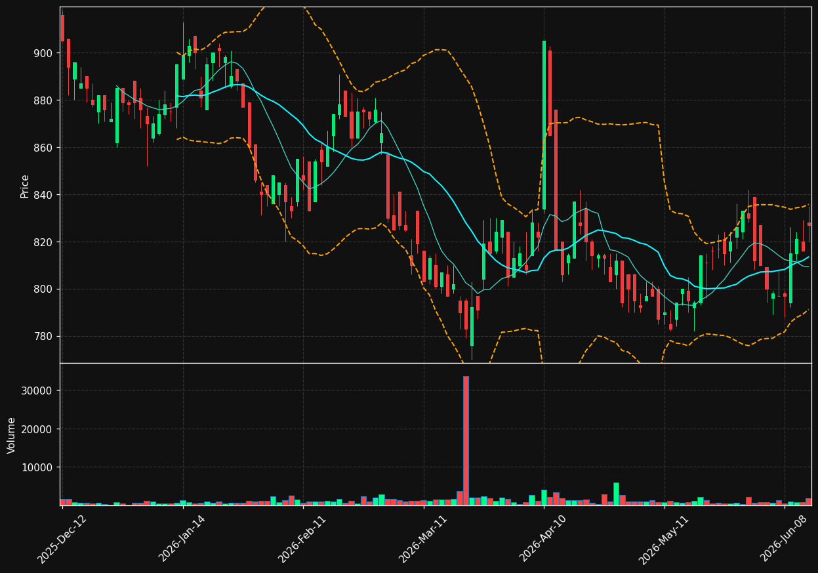This screenshot has height=573, width=818.
Task: Click the 10000 volume axis value
Action: pos(37,467)
